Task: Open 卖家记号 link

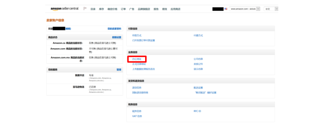Action: (x=198, y=64)
